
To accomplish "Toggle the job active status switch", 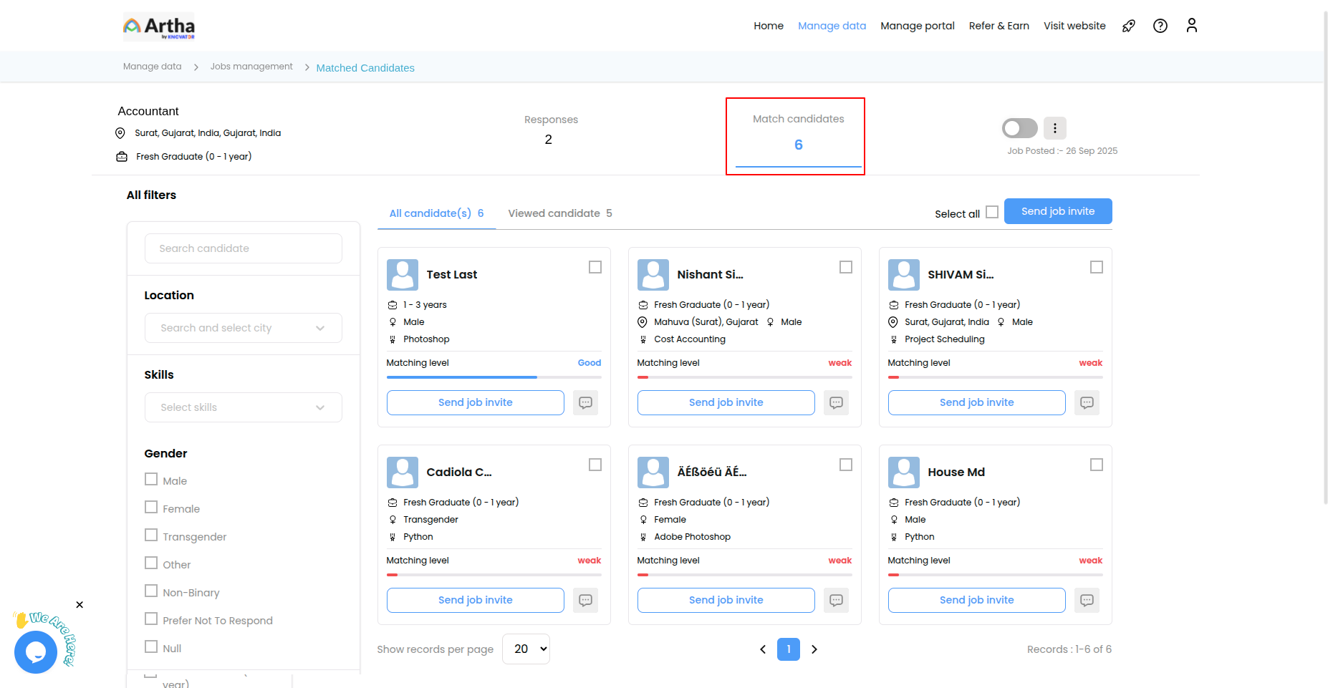I will 1019,128.
